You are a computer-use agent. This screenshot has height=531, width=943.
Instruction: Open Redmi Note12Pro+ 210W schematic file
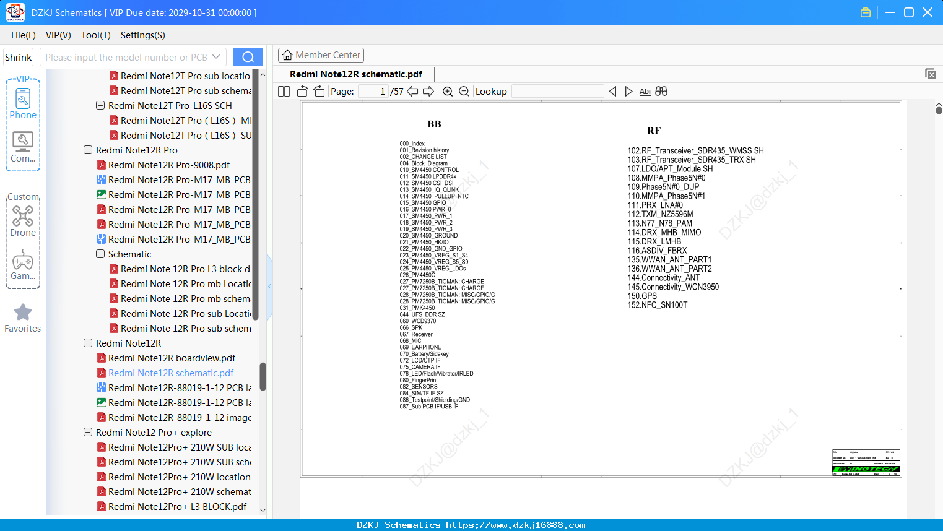click(x=174, y=492)
